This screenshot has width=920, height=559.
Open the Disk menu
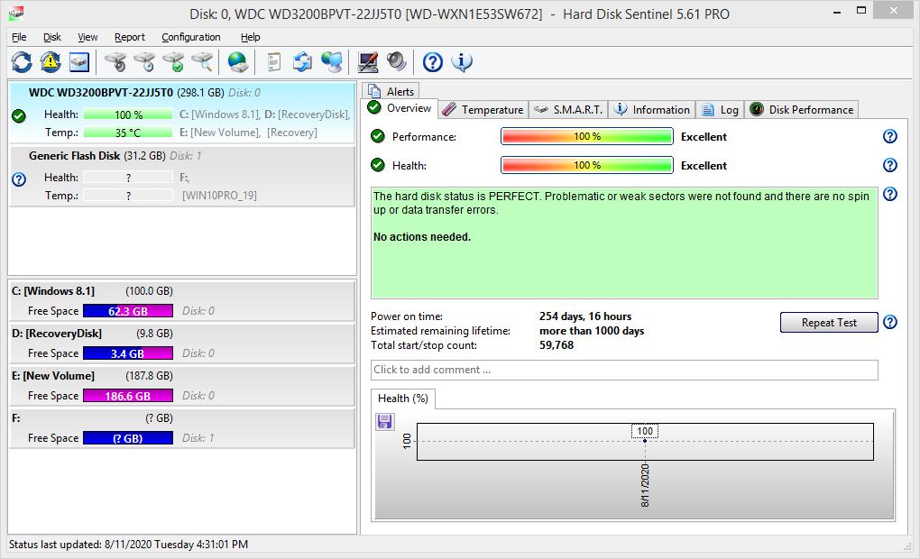coord(51,37)
